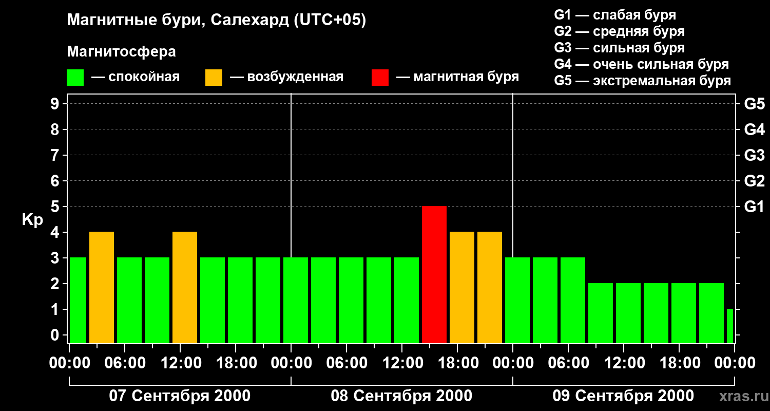Click the first orange bar on 07 September
The image size is (770, 411).
pyautogui.click(x=102, y=288)
